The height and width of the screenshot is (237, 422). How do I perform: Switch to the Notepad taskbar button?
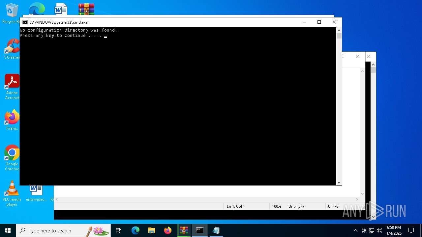pyautogui.click(x=216, y=230)
